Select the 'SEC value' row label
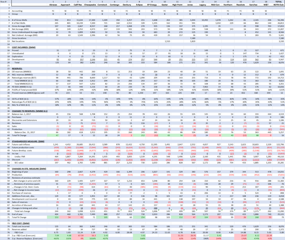This screenshot has height=240, width=285. point(19,163)
